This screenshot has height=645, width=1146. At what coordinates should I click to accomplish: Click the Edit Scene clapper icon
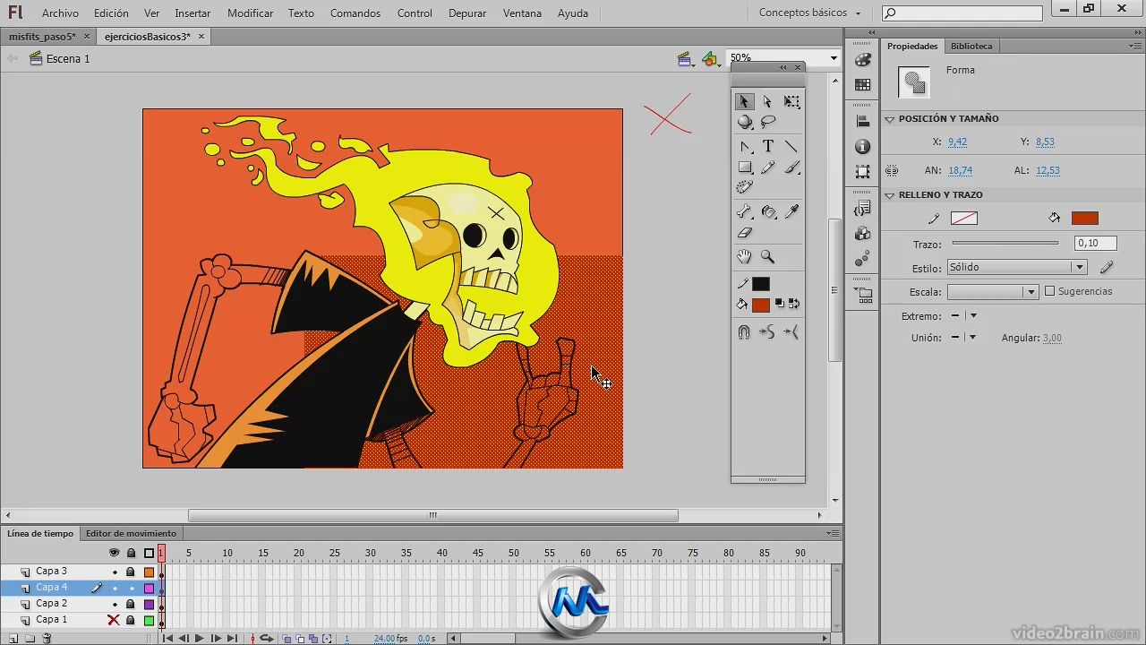[686, 59]
